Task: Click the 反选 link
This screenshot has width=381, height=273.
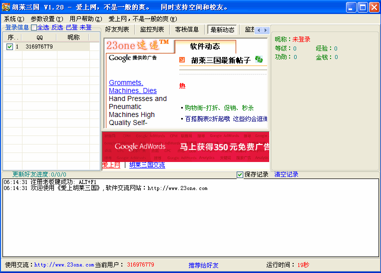Action: pyautogui.click(x=57, y=27)
